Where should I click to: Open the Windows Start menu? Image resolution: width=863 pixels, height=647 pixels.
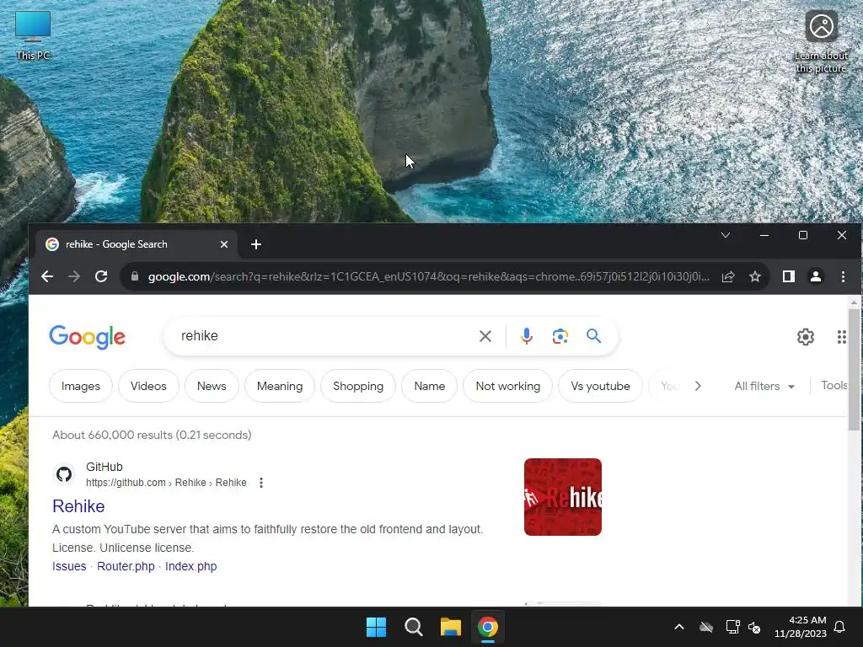(376, 627)
